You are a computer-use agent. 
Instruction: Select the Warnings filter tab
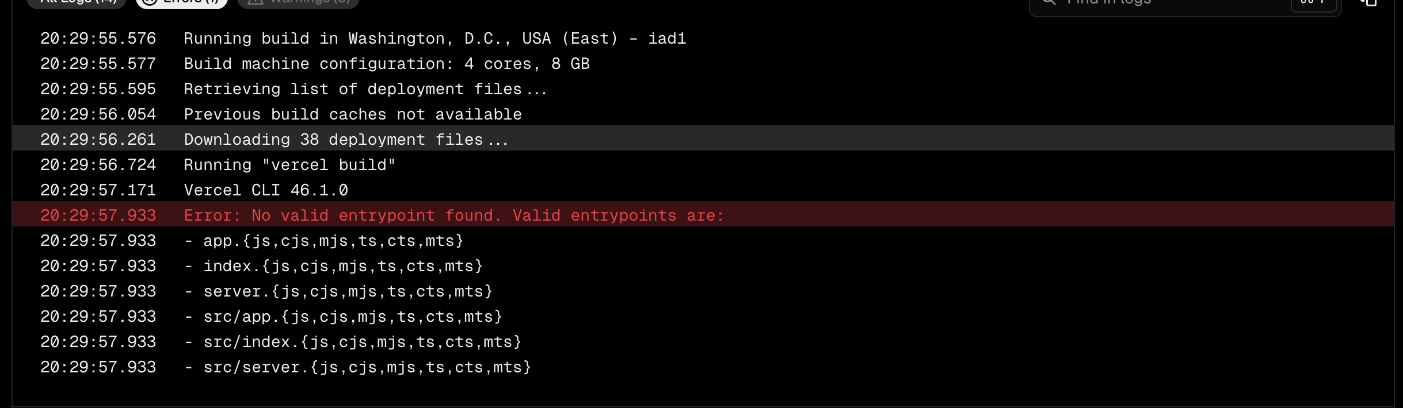[x=298, y=2]
